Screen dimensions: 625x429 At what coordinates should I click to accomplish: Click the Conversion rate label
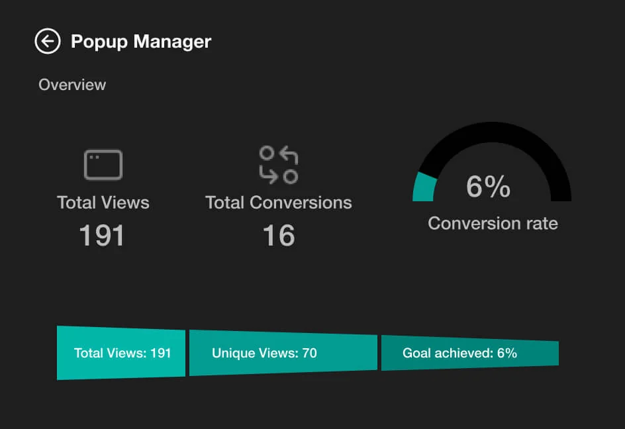[493, 223]
